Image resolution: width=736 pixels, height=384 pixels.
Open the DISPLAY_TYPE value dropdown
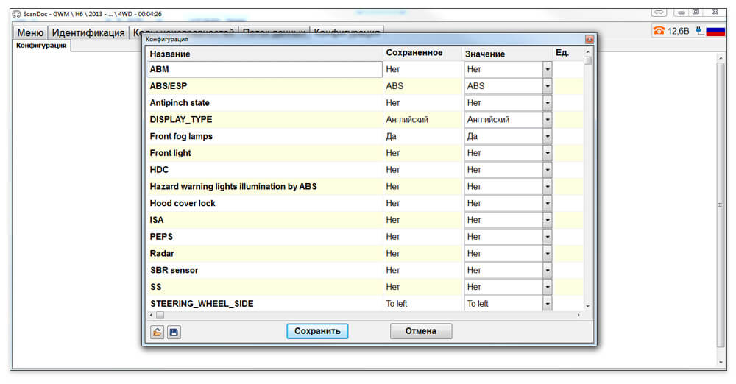tap(548, 120)
